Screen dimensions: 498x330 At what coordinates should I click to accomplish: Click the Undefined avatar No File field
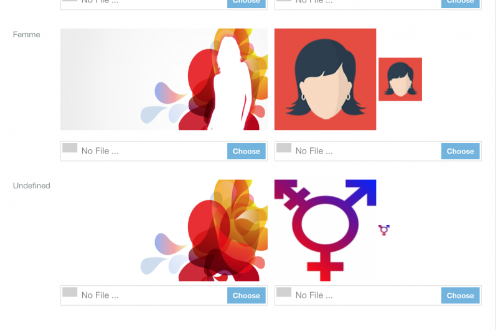pyautogui.click(x=378, y=295)
